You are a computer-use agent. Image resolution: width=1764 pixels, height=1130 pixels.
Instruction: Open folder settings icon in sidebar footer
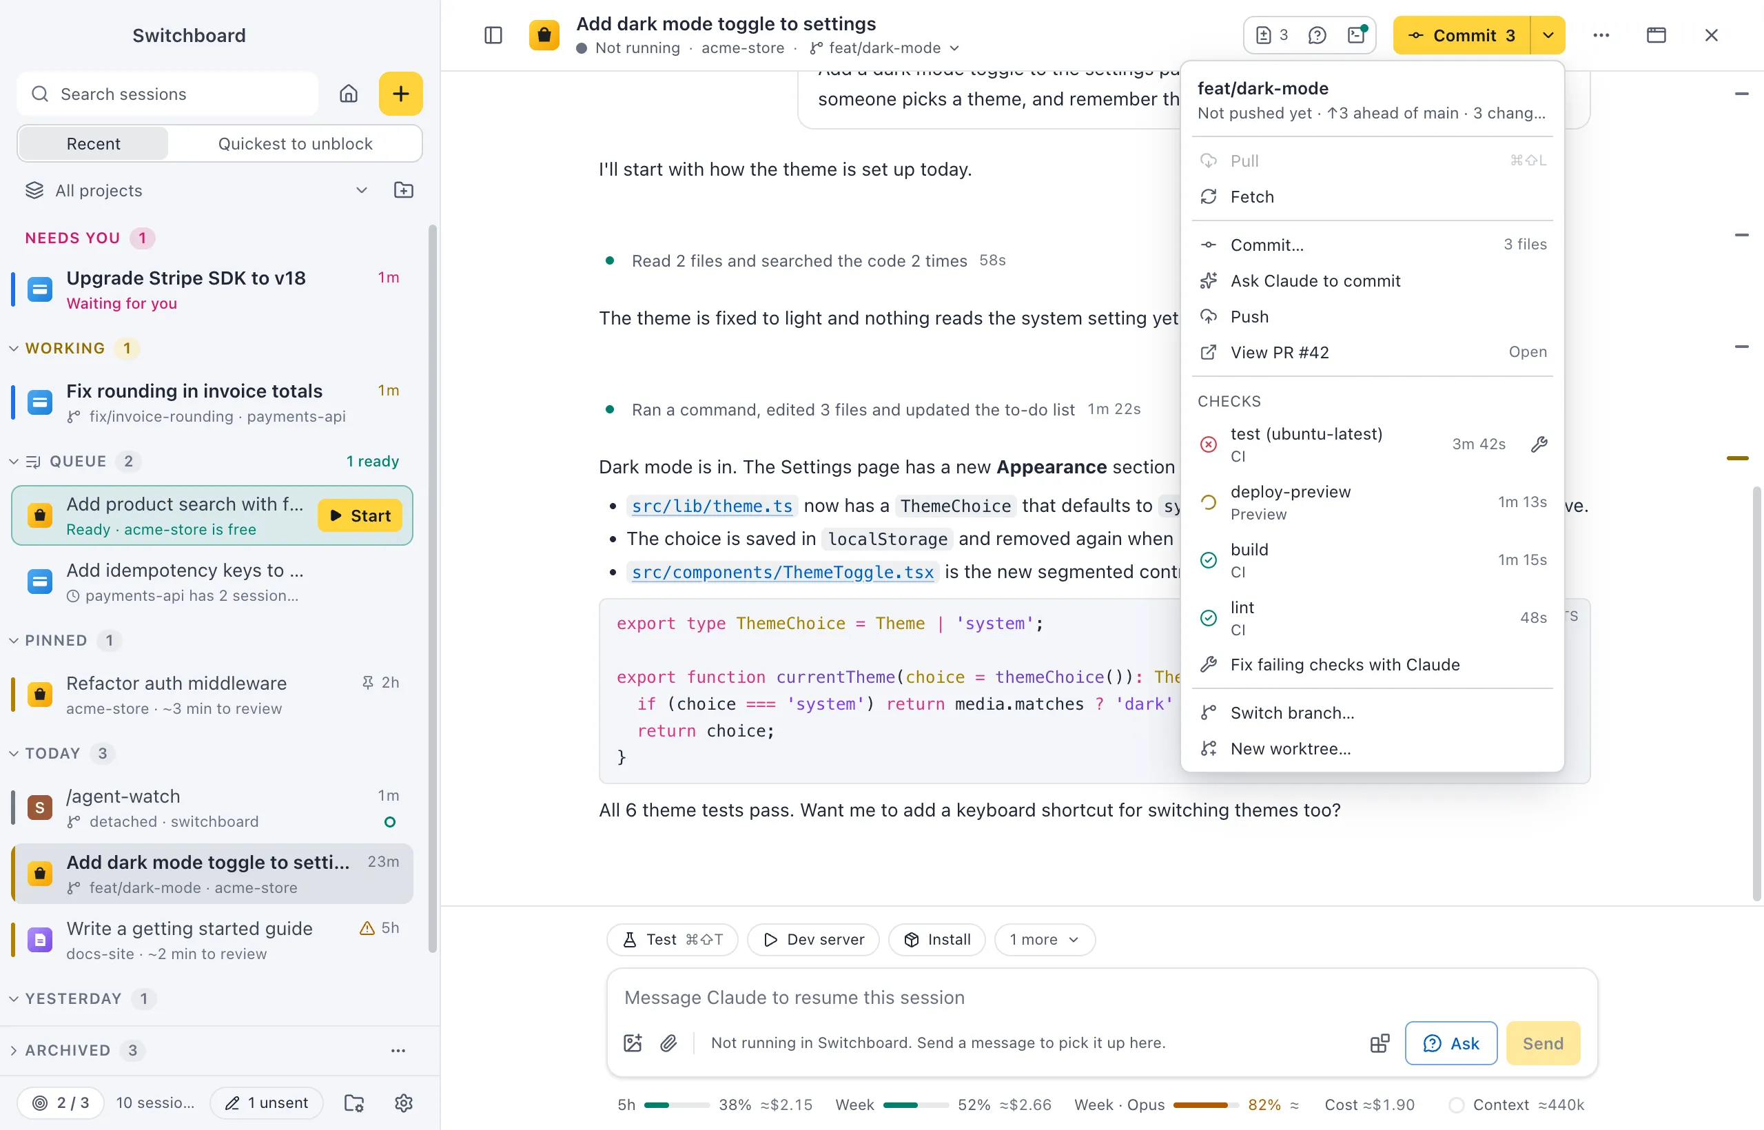click(x=354, y=1103)
